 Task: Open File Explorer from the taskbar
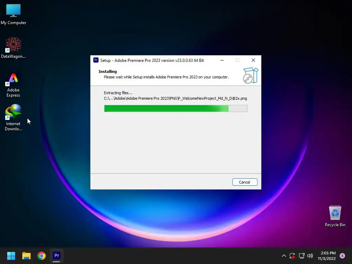click(x=26, y=256)
